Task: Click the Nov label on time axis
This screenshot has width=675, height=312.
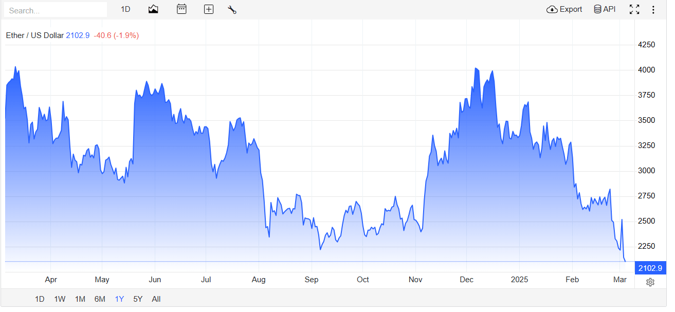Action: coord(415,280)
